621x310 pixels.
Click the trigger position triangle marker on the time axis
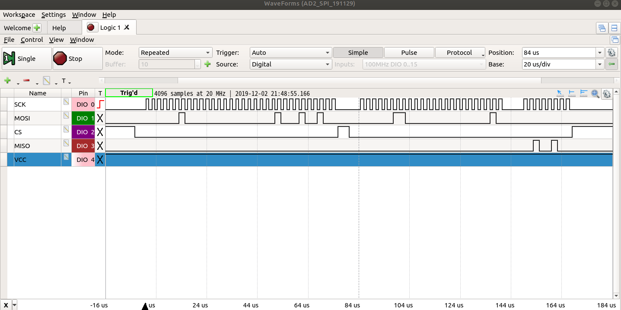[145, 306]
